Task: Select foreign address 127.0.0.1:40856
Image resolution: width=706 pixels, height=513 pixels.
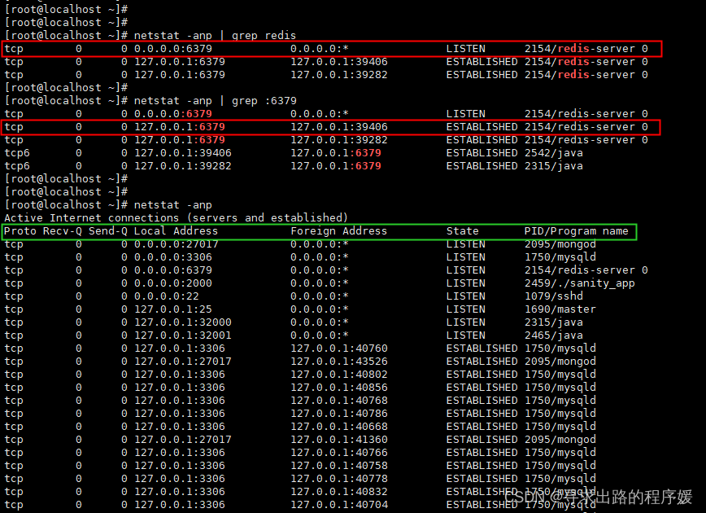Action: tap(339, 388)
